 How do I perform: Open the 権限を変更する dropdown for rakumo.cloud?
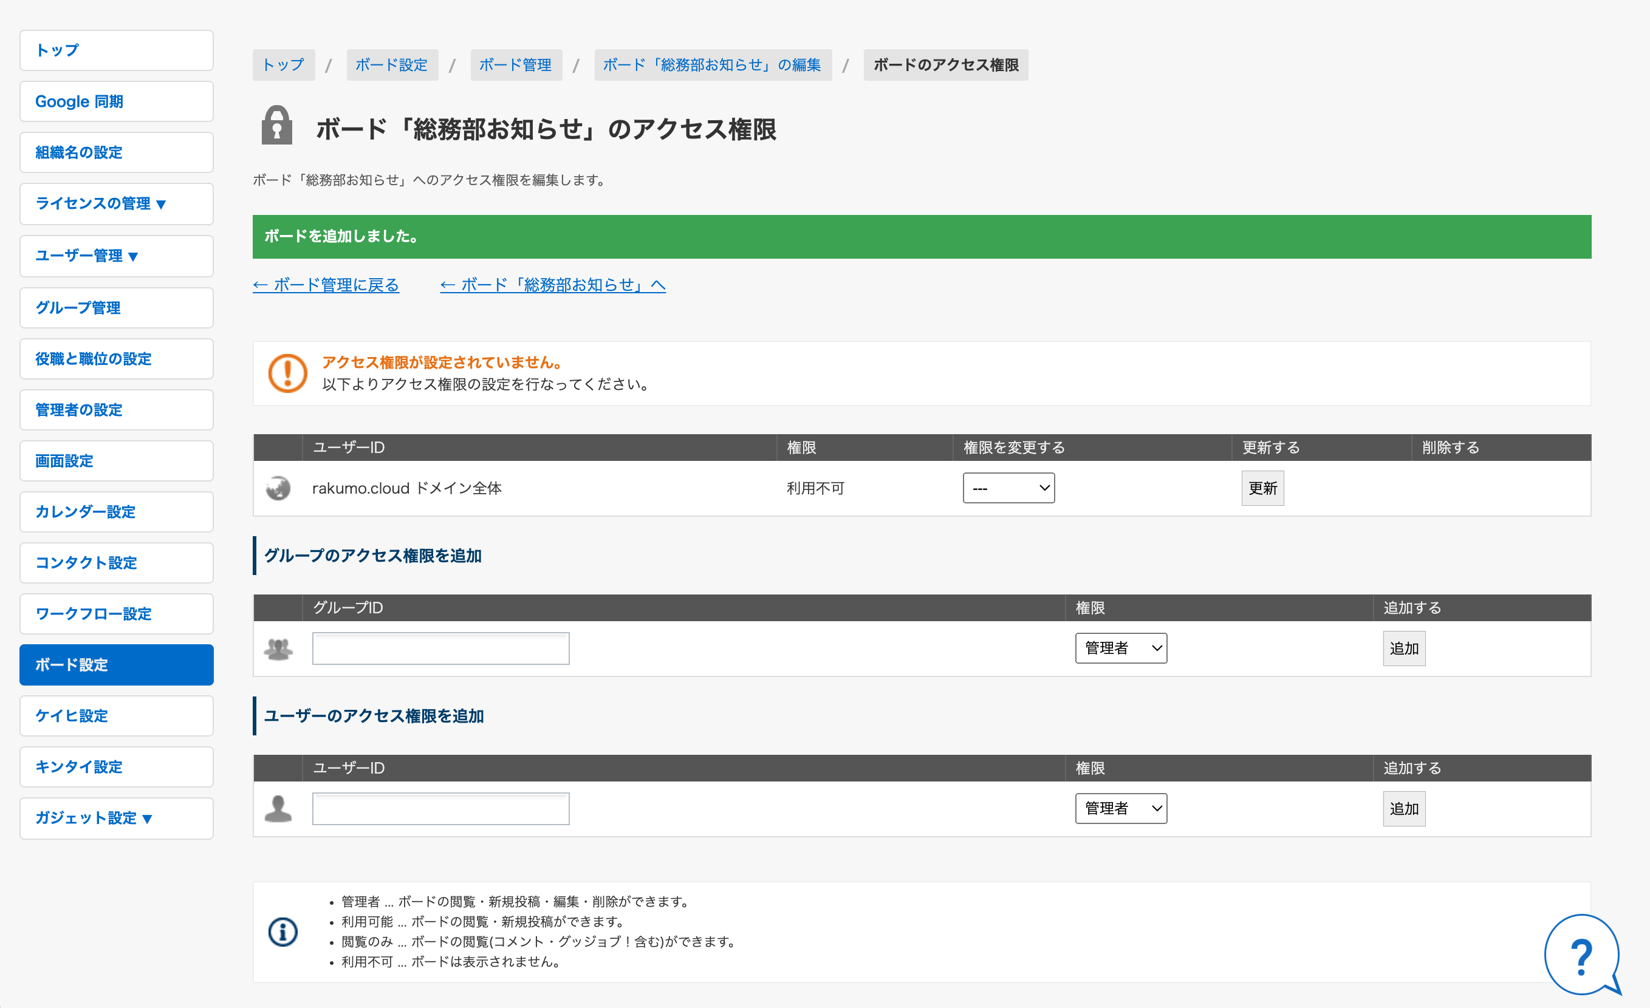point(1008,488)
